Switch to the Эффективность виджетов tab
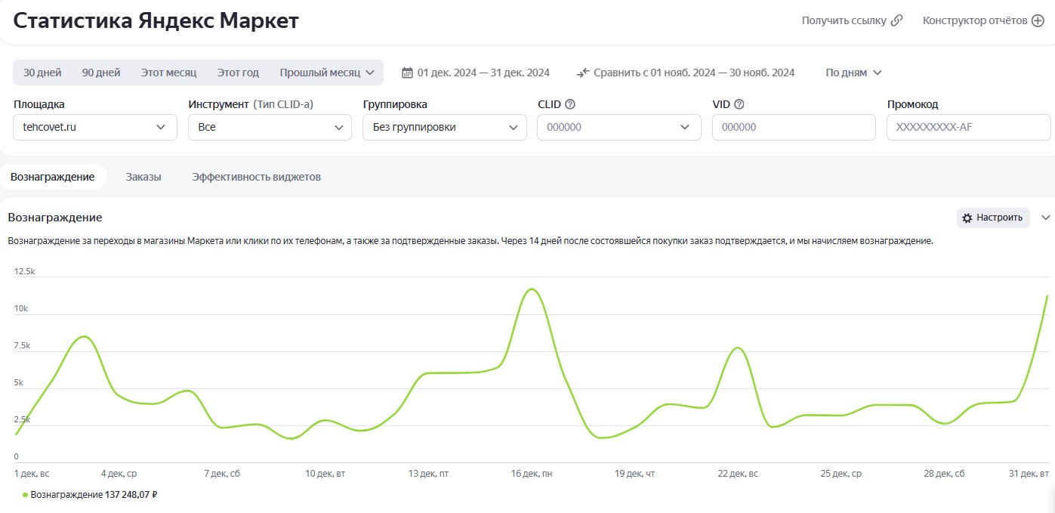Viewport: 1055px width, 513px height. [x=257, y=177]
